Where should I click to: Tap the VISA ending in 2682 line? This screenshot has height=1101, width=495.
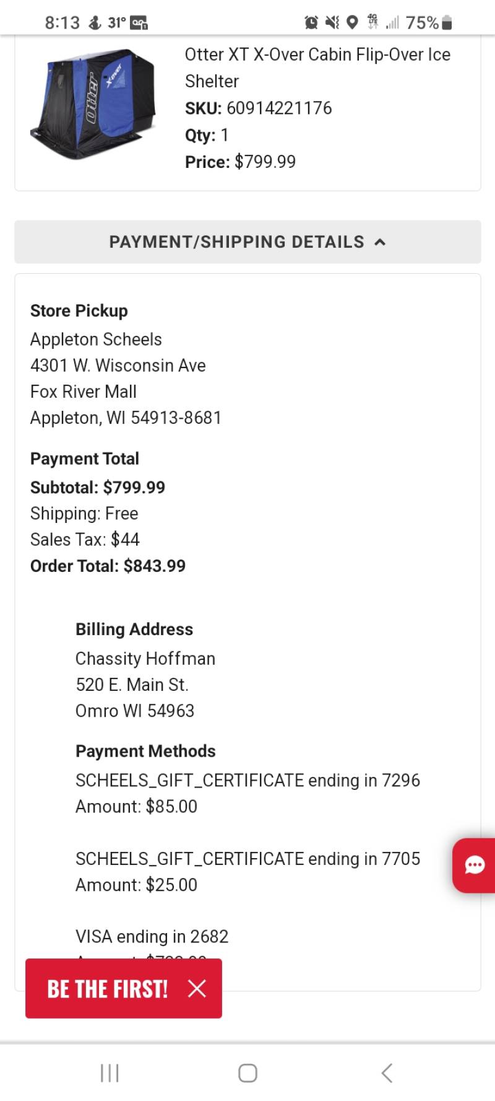pos(152,936)
